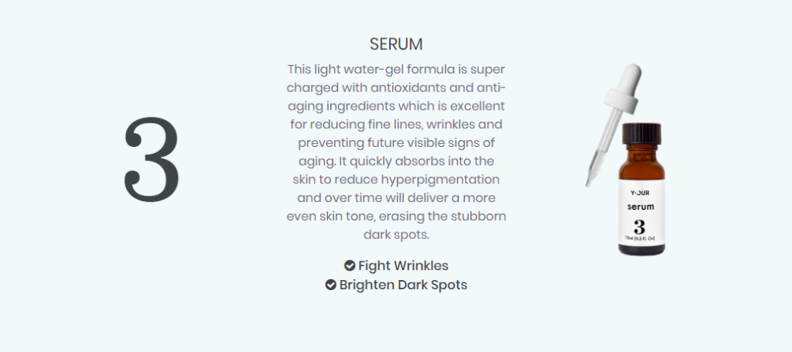792x352 pixels.
Task: Click the dropper pipette image
Action: coord(614,124)
